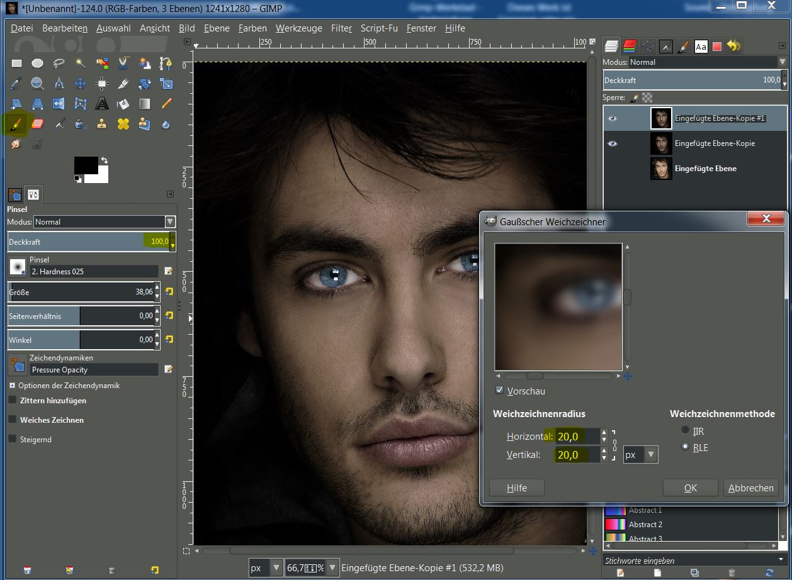
Task: Open the px unit dropdown in blur dialog
Action: pyautogui.click(x=640, y=454)
